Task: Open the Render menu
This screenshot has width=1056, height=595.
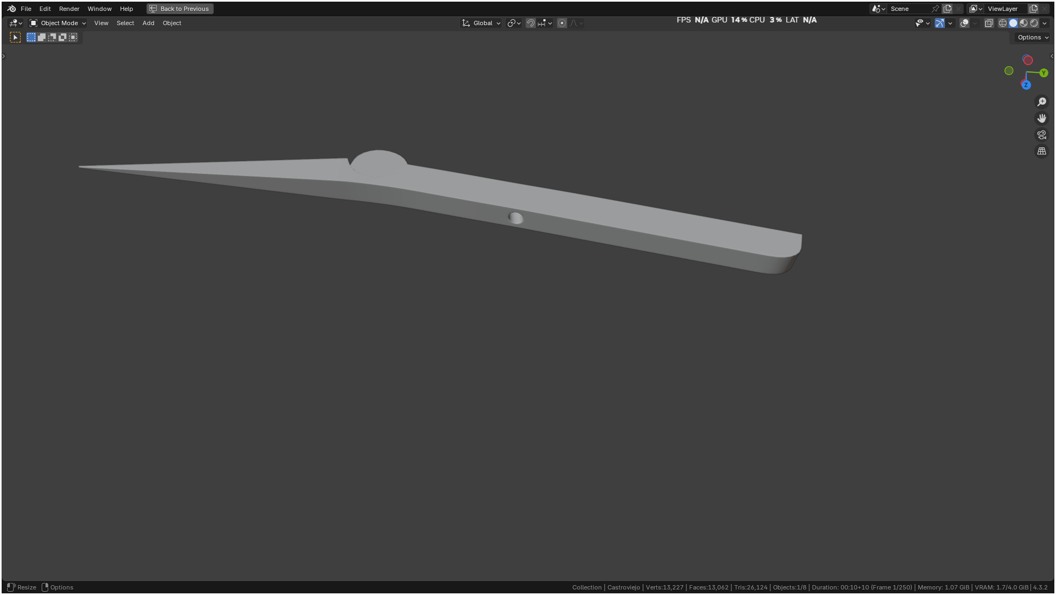Action: 69,9
